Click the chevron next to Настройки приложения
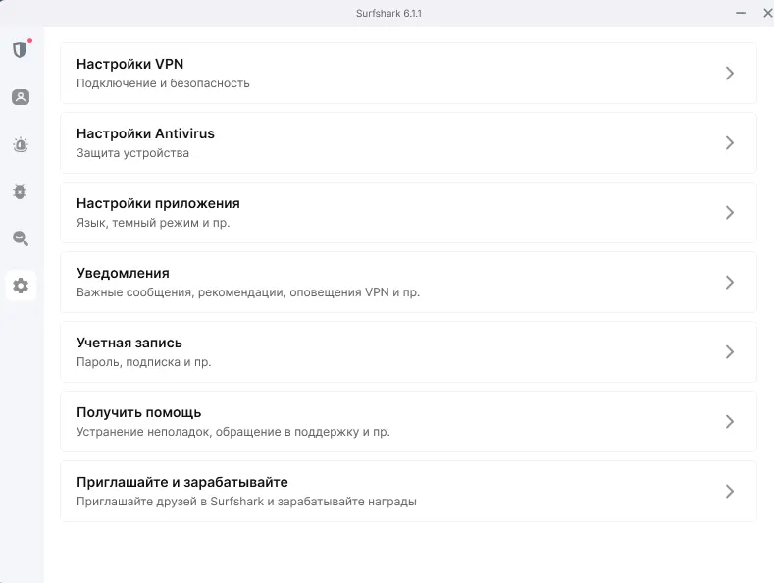Image resolution: width=774 pixels, height=583 pixels. 729,213
